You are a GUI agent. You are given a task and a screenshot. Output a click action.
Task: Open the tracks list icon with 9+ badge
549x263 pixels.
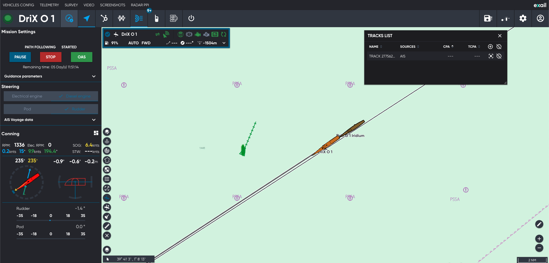139,19
